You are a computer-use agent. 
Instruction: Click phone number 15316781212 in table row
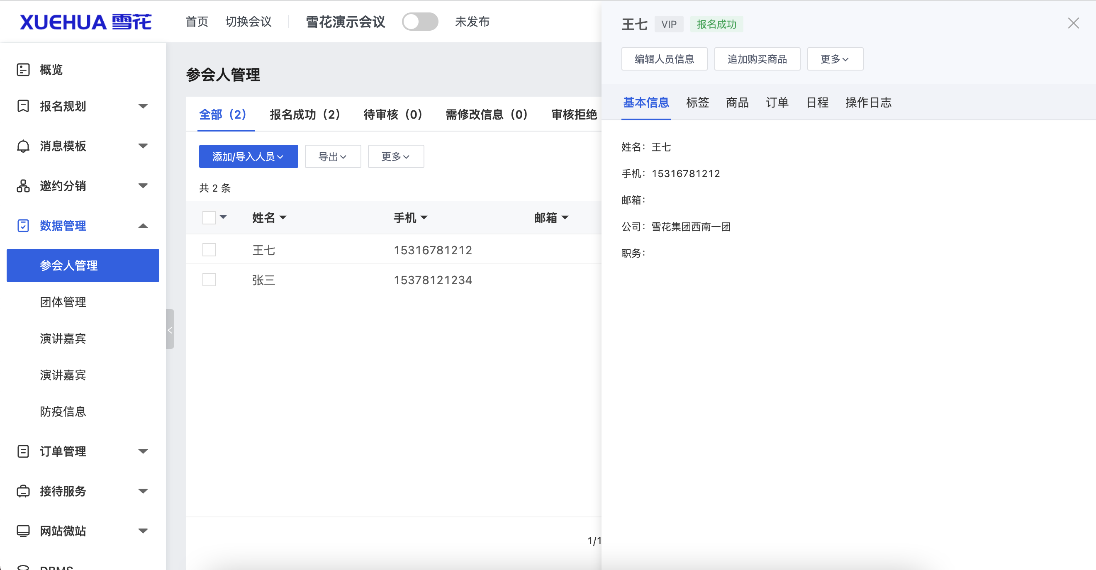point(433,250)
